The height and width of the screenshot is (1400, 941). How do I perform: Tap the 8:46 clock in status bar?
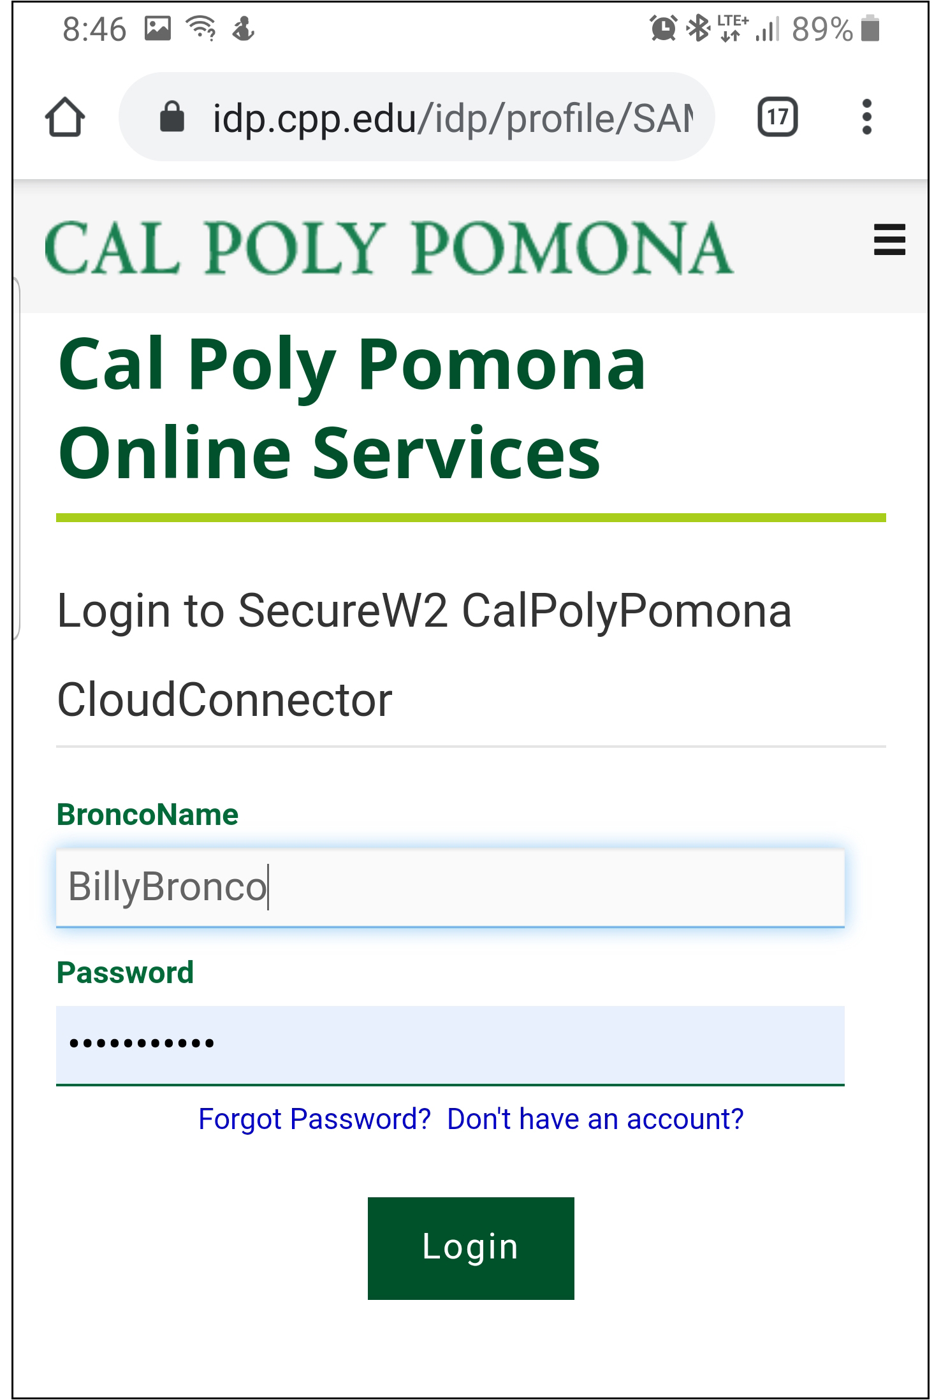tap(94, 29)
